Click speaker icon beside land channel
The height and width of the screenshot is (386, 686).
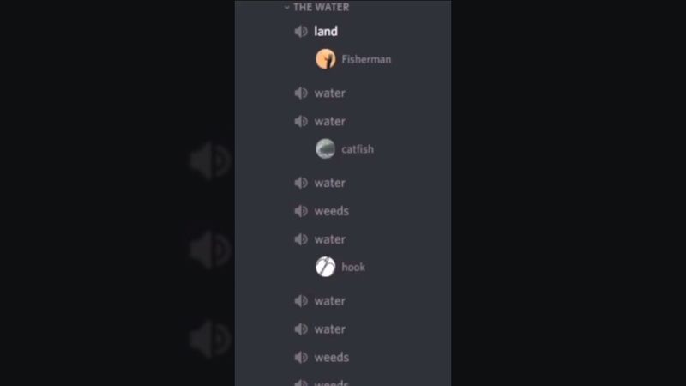(301, 32)
